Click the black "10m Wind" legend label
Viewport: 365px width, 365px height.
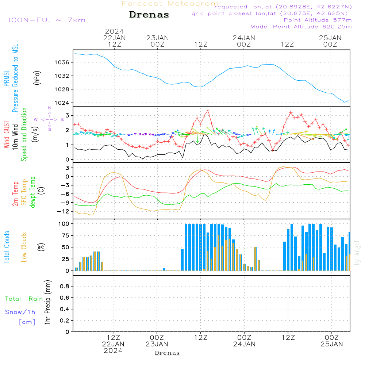click(15, 137)
